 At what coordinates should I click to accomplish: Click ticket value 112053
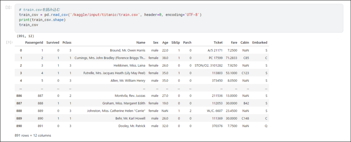click(217, 103)
